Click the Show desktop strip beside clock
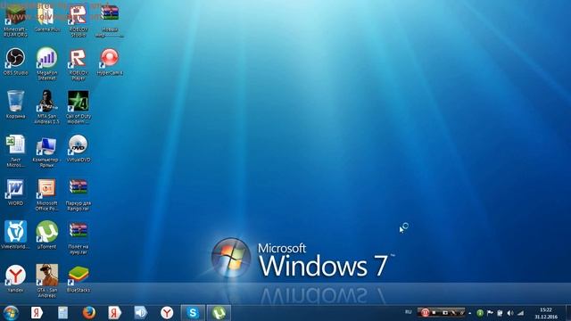This screenshot has height=321, width=571. point(568,313)
